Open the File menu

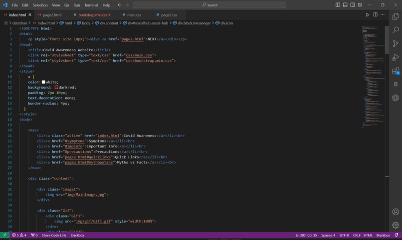point(15,5)
